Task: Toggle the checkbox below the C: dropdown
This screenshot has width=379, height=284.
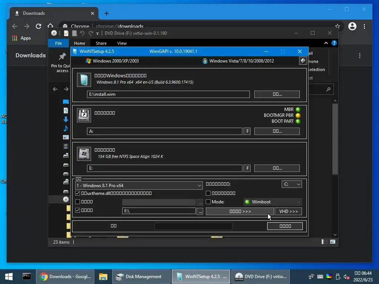Action: 208,193
